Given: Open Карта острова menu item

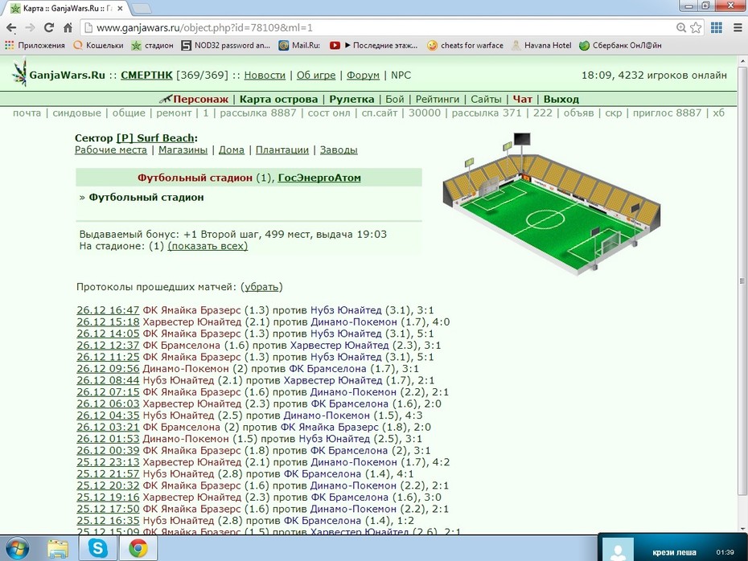Looking at the screenshot, I should point(278,99).
